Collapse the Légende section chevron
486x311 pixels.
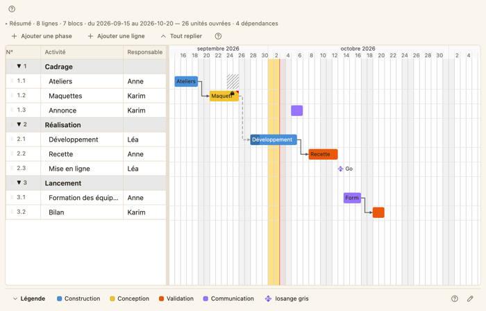(15, 299)
